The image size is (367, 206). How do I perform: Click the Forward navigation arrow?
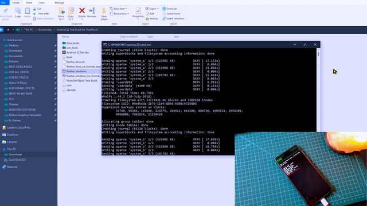(x=8, y=30)
